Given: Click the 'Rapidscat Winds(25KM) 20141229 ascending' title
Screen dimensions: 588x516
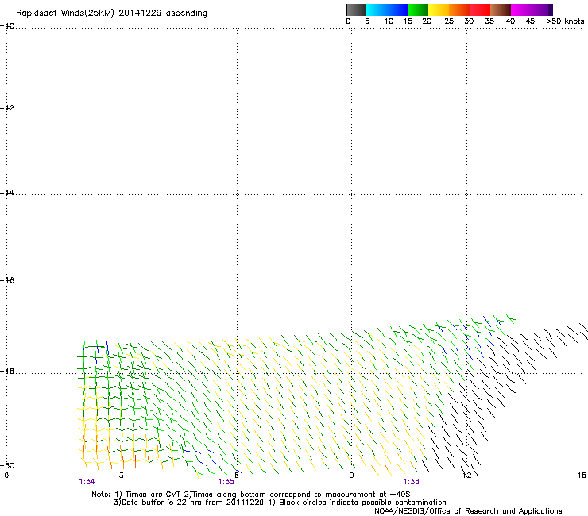Looking at the screenshot, I should pos(111,13).
